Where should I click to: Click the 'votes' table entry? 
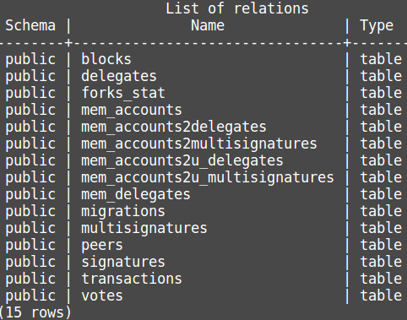tap(102, 296)
